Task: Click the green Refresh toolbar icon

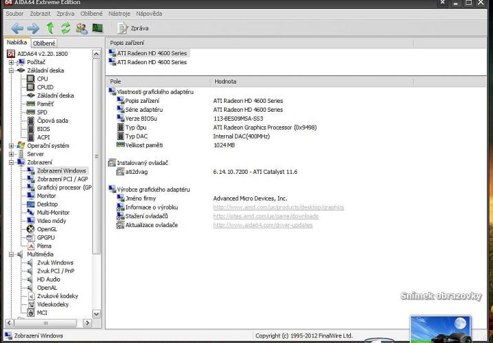Action: [66, 28]
